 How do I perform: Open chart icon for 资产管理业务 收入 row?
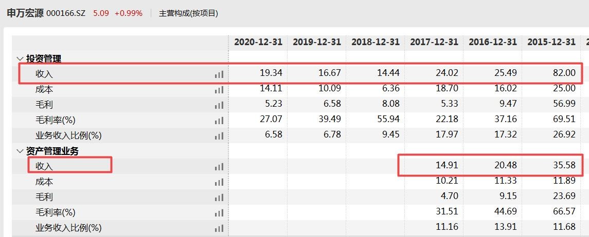[219, 167]
